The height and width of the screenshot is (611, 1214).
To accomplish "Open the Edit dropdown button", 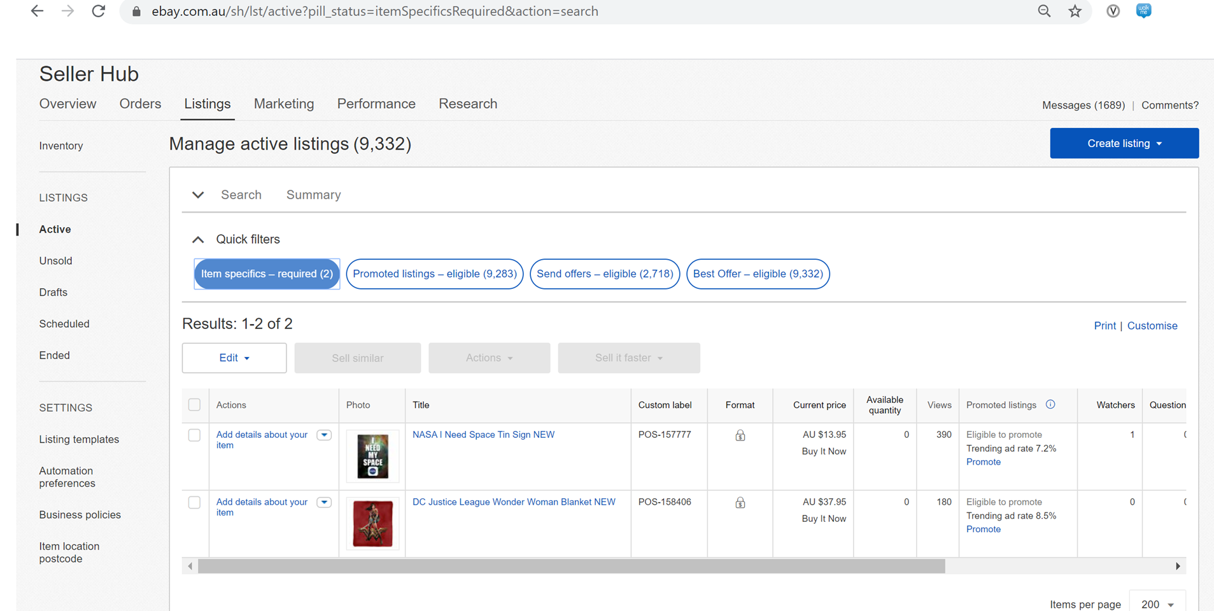I will [234, 358].
